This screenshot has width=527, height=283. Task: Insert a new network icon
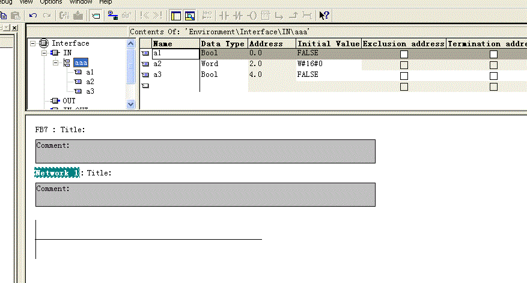coord(207,16)
